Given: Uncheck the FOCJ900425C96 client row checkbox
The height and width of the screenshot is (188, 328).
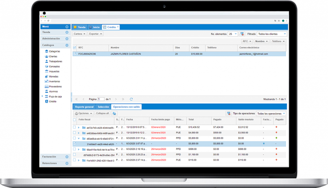Looking at the screenshot, I should (x=75, y=54).
